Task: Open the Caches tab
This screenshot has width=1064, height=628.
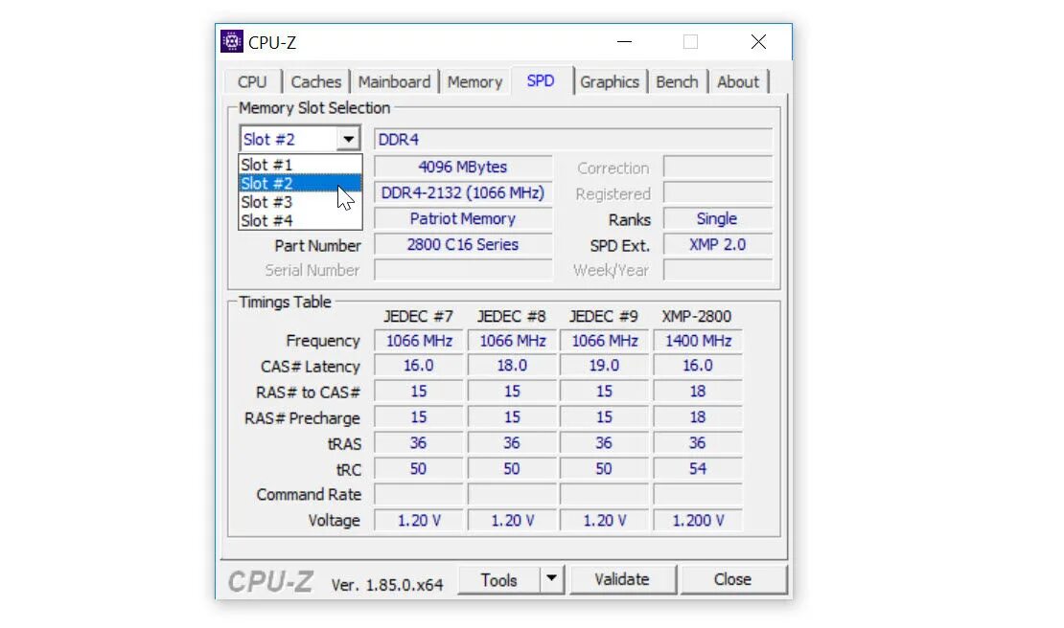Action: (x=315, y=82)
